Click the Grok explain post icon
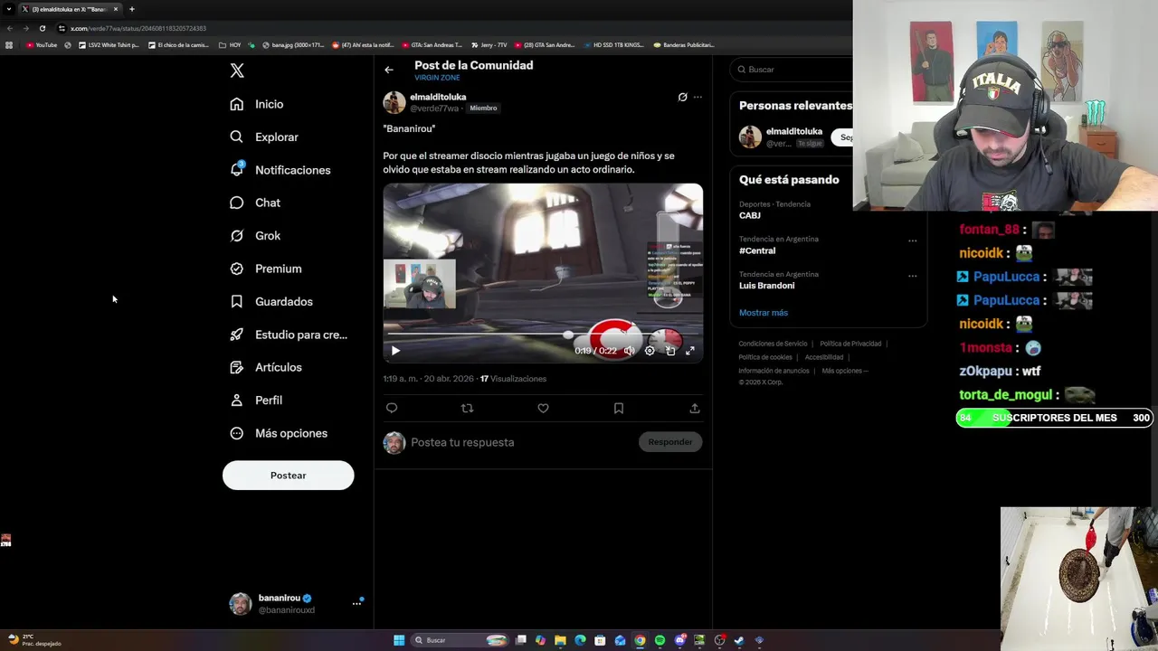Image resolution: width=1158 pixels, height=651 pixels. tap(682, 97)
